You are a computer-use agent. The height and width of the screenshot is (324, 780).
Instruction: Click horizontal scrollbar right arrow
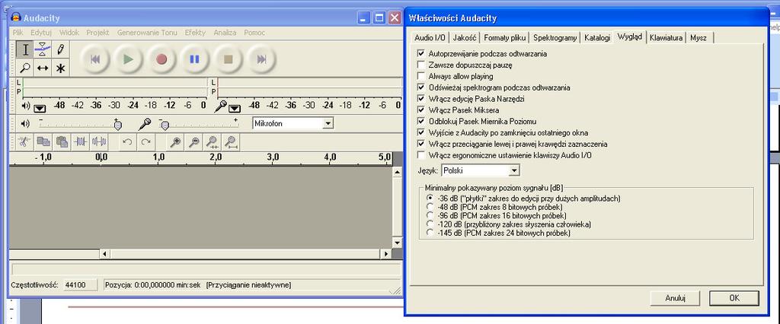coord(386,254)
